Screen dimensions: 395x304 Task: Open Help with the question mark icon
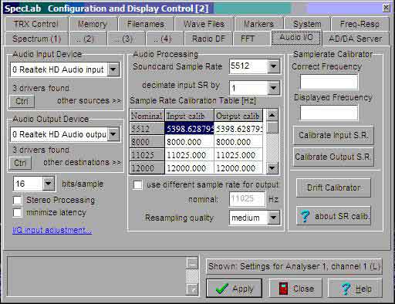[x=355, y=288]
